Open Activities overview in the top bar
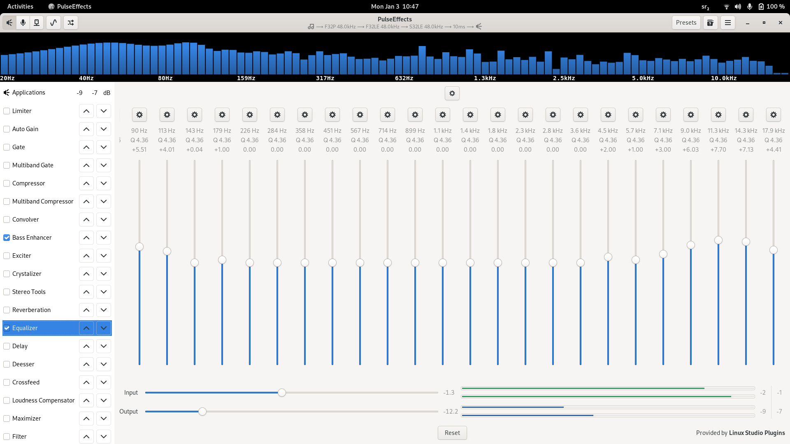Screen dimensions: 790x444 [20, 6]
